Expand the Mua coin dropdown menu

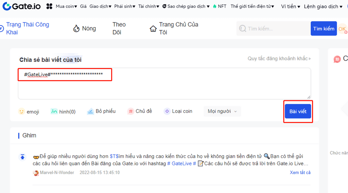coord(66,6)
